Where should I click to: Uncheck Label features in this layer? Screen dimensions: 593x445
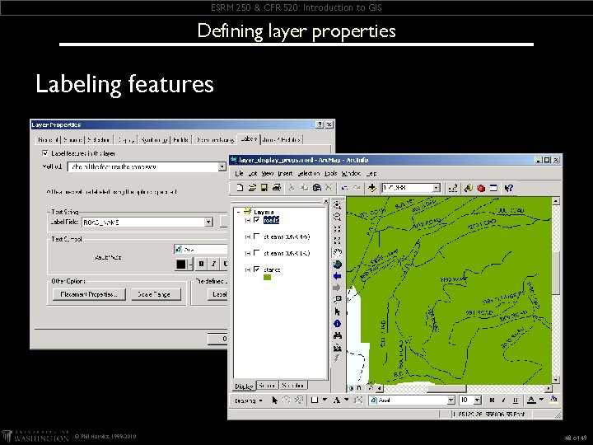tap(45, 153)
